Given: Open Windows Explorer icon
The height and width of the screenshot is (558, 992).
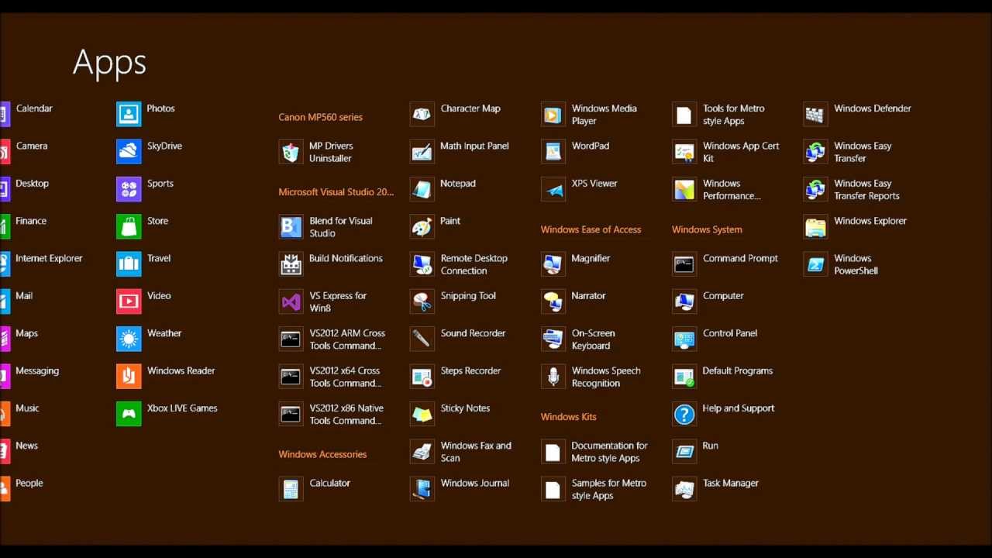Looking at the screenshot, I should [815, 227].
